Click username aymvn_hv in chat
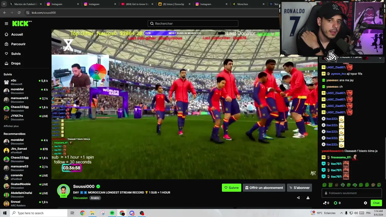This screenshot has height=217, width=386. (338, 74)
